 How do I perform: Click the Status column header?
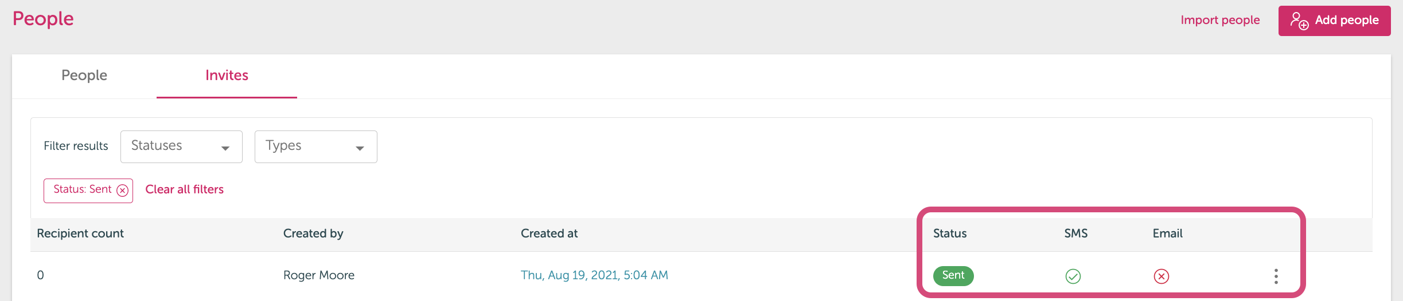click(x=950, y=233)
